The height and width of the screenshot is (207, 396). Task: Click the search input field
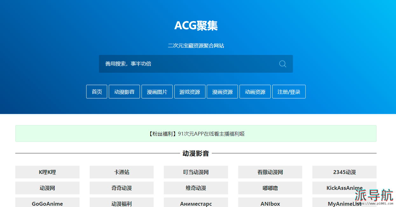tap(188, 64)
